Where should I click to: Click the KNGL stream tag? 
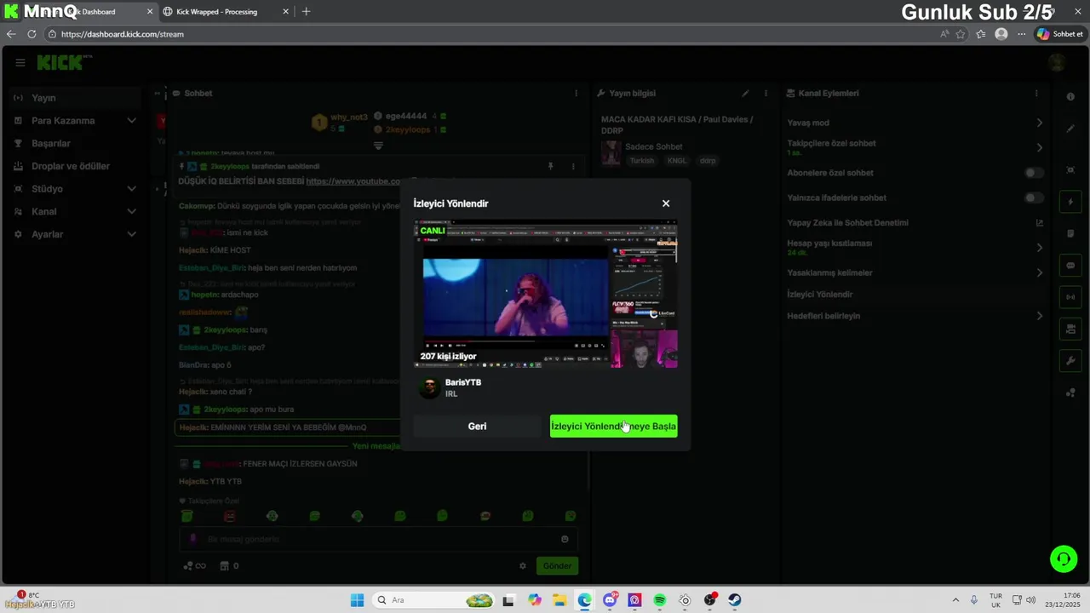tap(677, 161)
